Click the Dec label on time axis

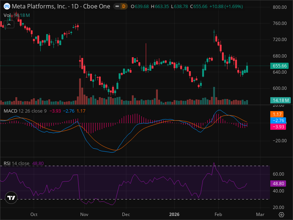tap(126, 214)
